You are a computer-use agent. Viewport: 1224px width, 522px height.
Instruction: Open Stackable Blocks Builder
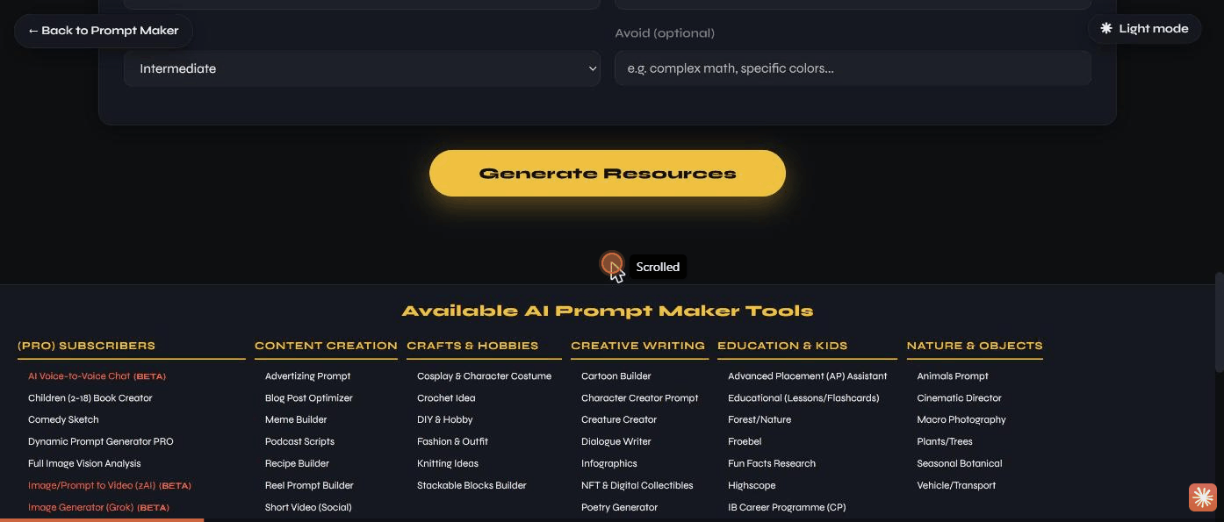[x=472, y=486]
